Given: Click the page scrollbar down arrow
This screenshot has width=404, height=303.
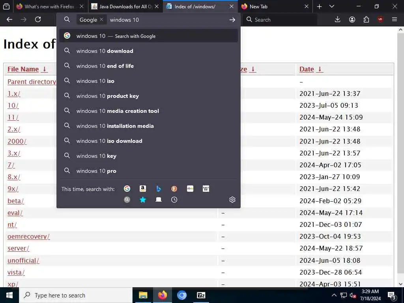Looking at the screenshot, I should pyautogui.click(x=400, y=284).
